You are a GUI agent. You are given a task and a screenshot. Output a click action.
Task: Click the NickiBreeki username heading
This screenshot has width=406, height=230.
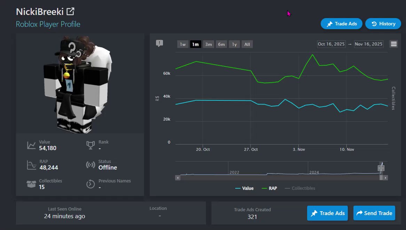pos(40,11)
